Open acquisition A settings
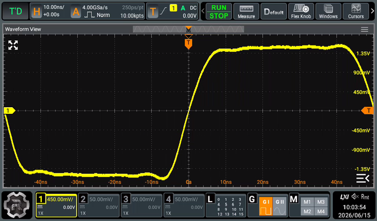377x221 pixels. pos(76,11)
